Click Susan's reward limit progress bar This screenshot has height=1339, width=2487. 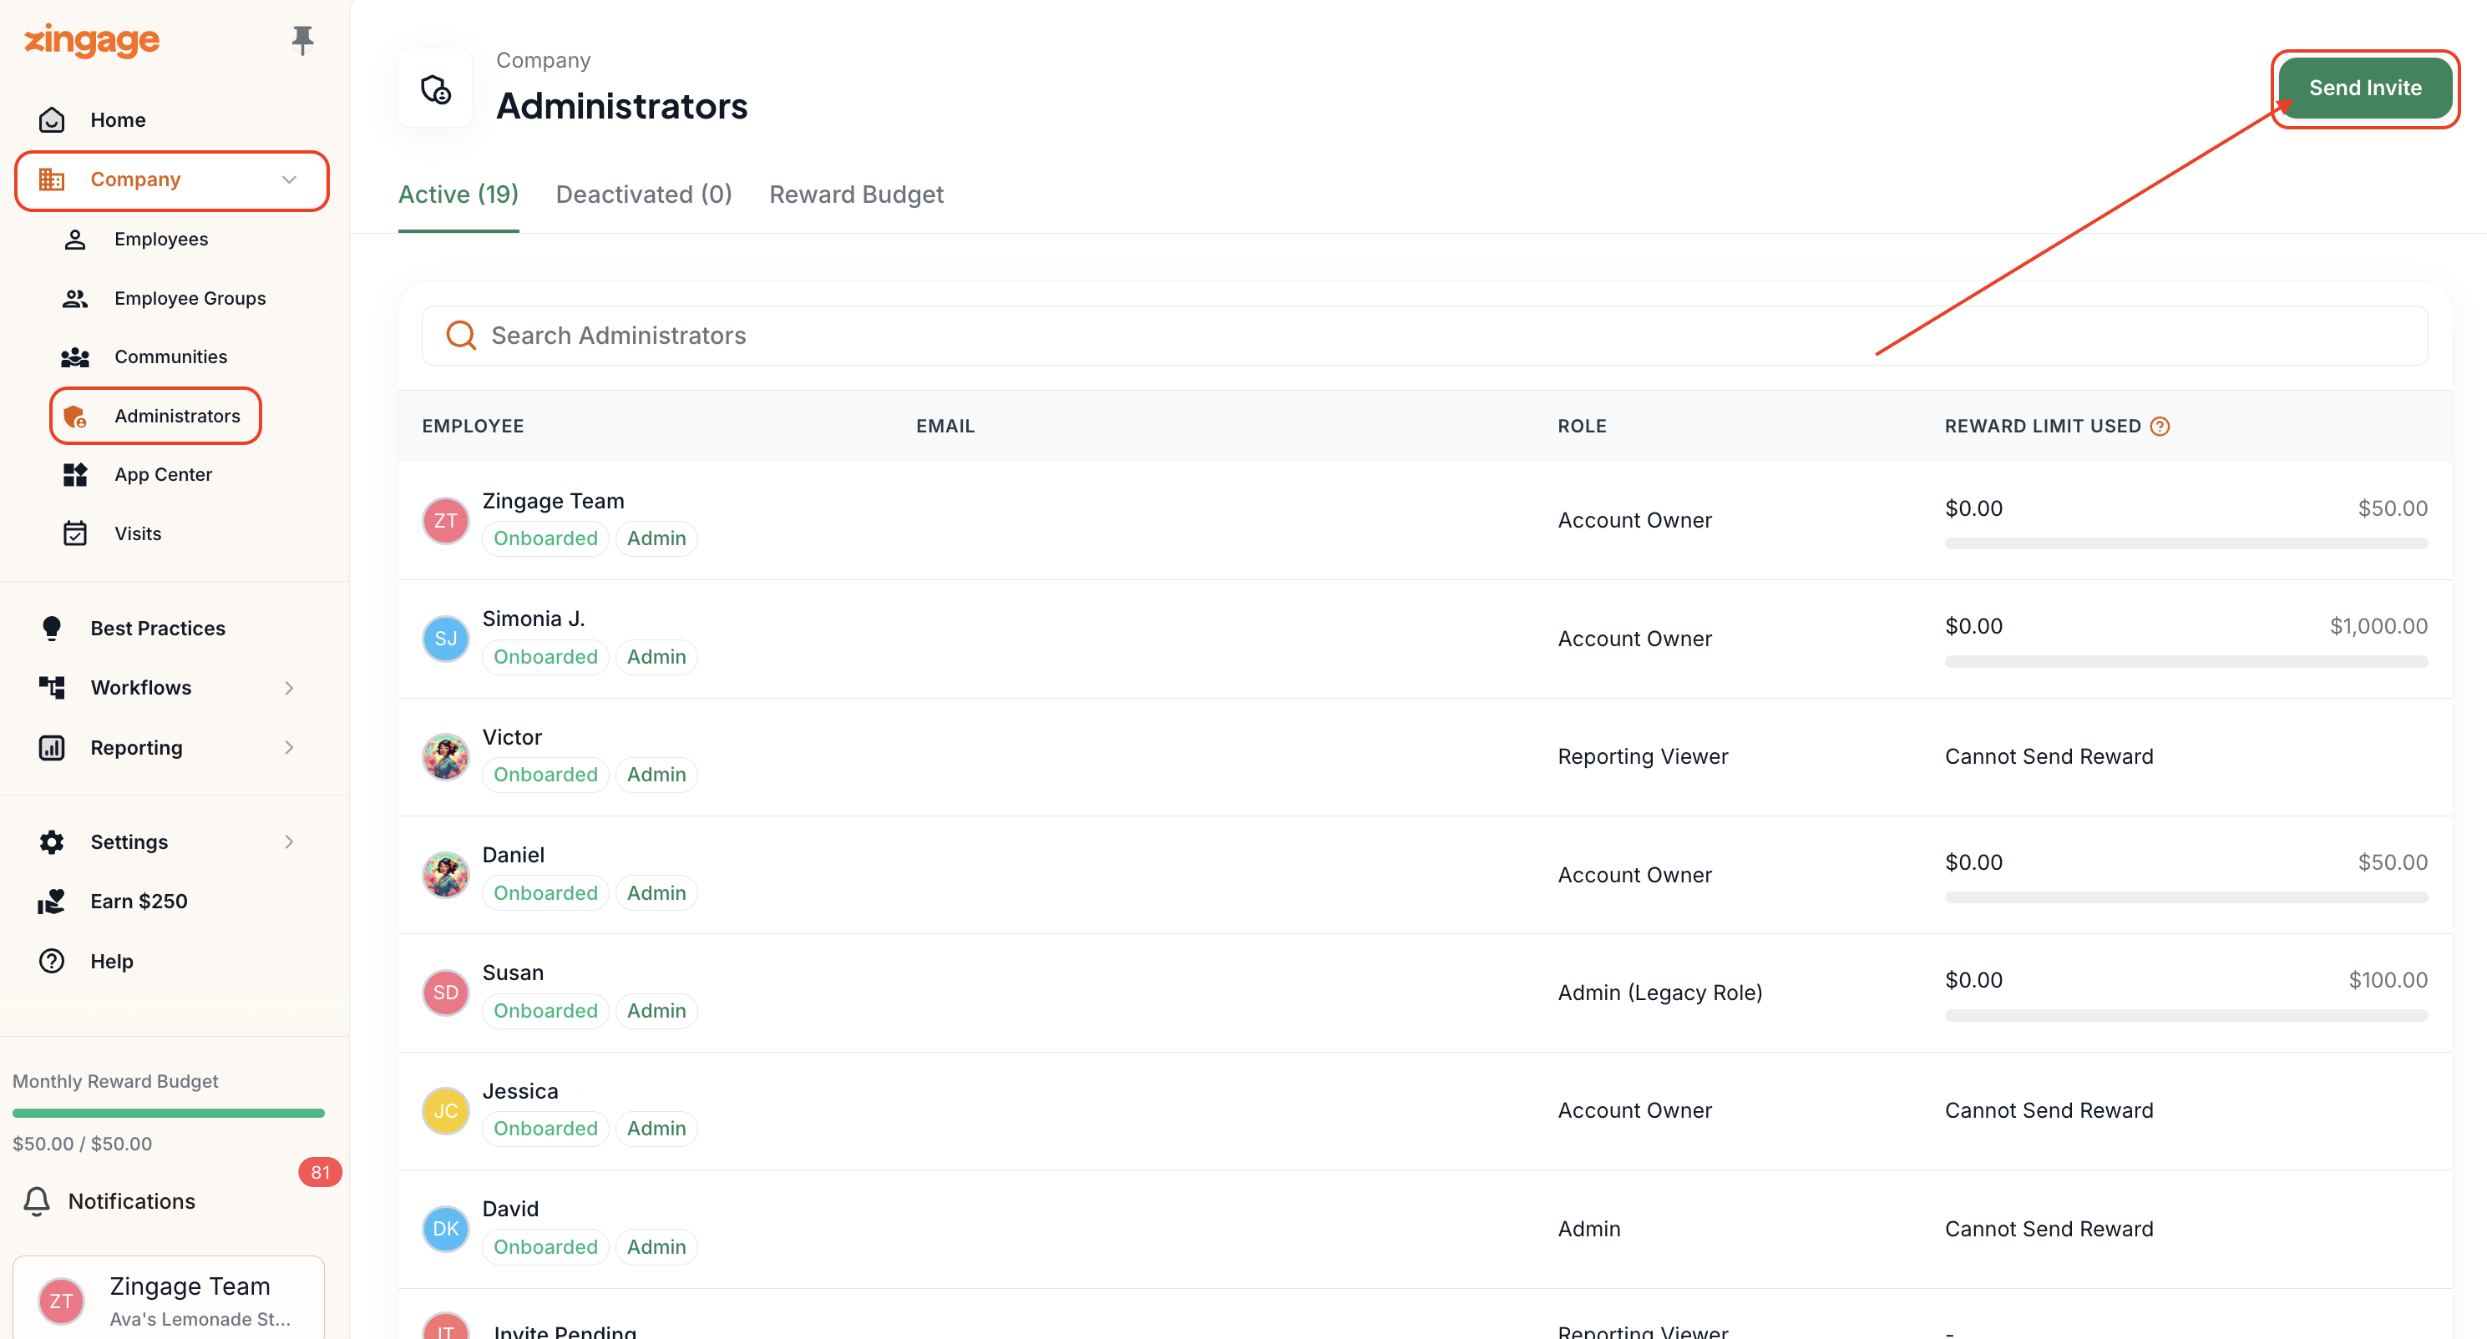2186,1016
